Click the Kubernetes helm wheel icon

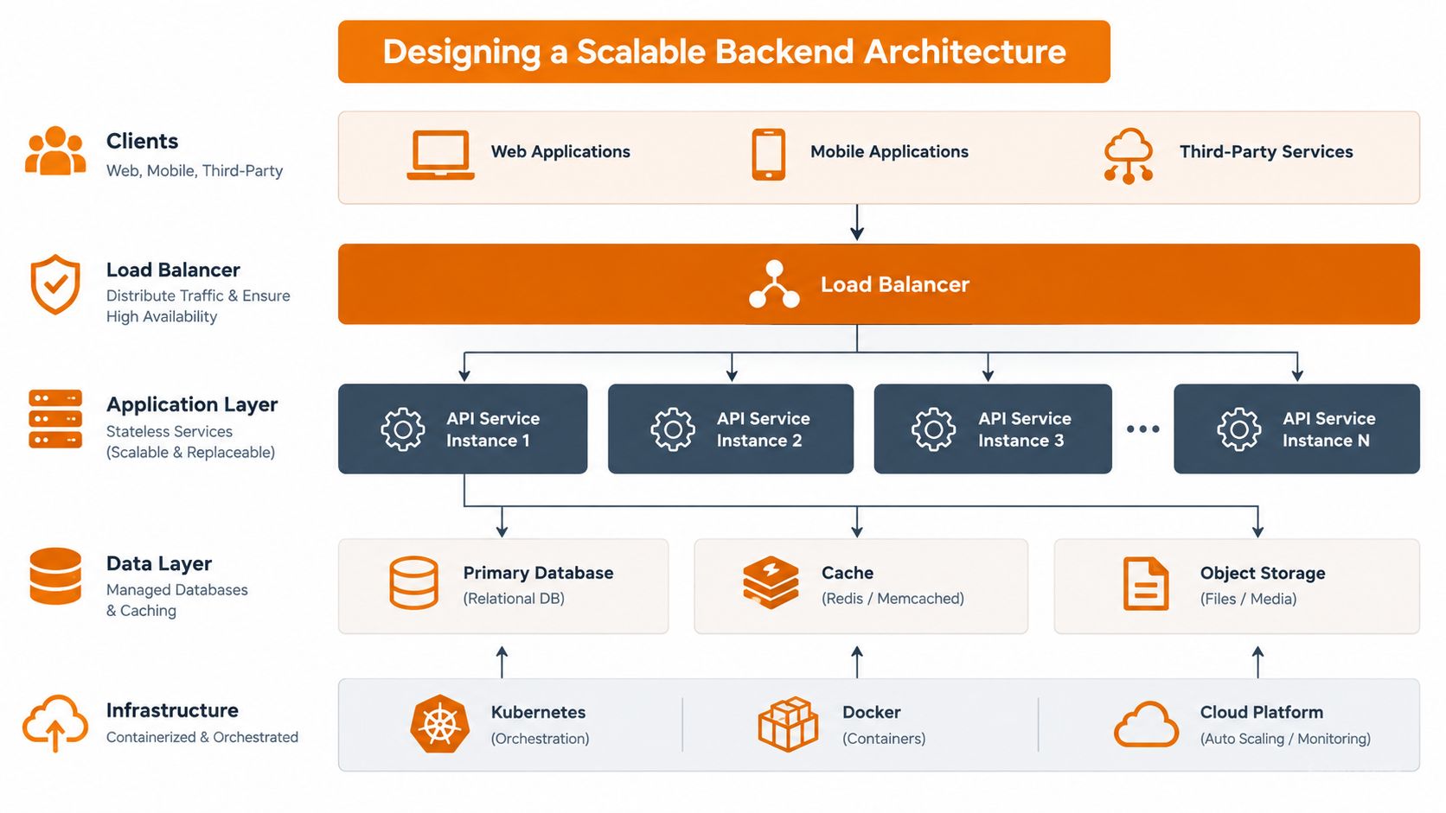click(x=440, y=724)
